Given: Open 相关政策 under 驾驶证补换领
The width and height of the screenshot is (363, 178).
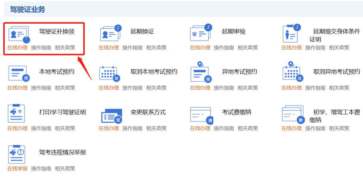Looking at the screenshot, I should coord(65,48).
